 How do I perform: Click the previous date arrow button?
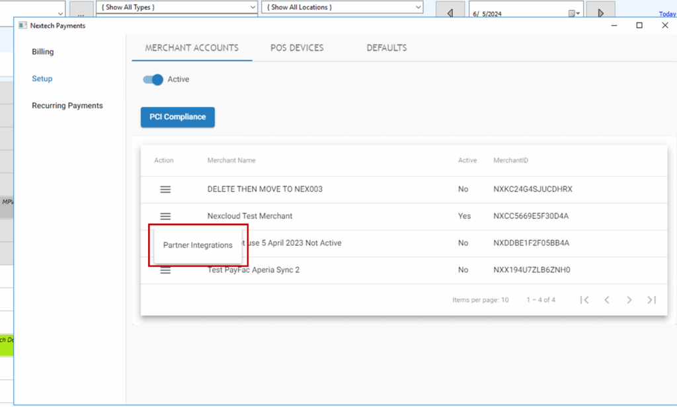point(450,13)
